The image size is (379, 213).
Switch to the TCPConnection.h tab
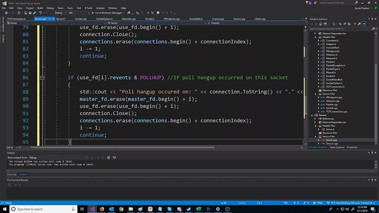(16, 19)
